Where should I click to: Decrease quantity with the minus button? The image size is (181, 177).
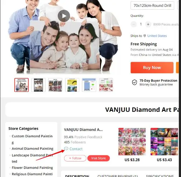[x=134, y=24]
